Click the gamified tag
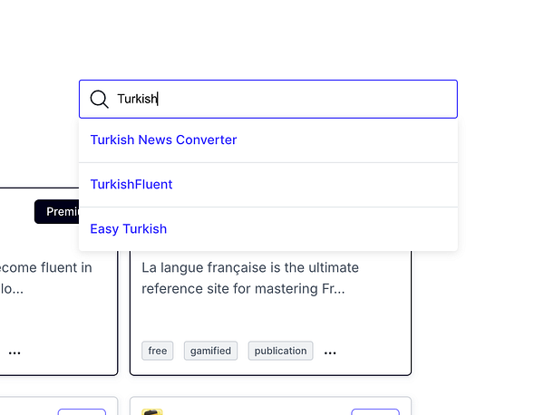The image size is (544, 415). click(x=210, y=351)
